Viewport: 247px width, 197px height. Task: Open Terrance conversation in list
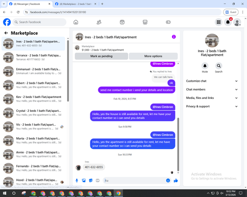[33, 57]
